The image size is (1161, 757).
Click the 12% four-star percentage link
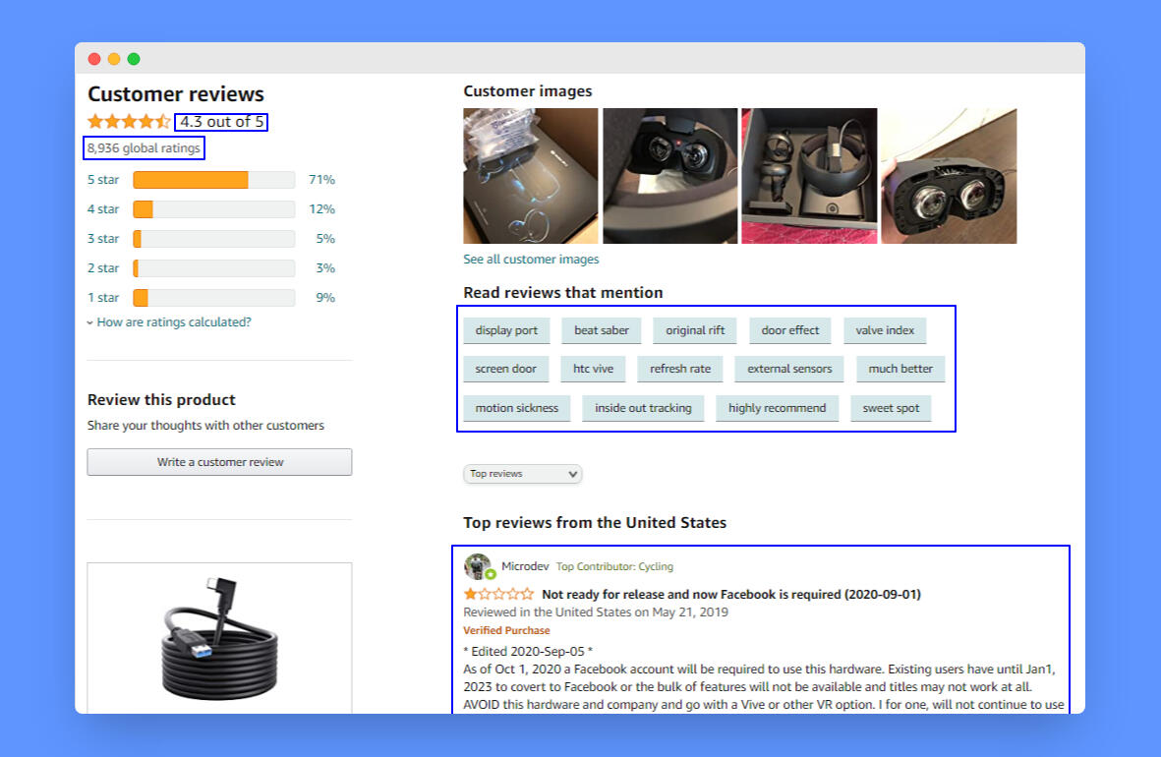tap(321, 209)
